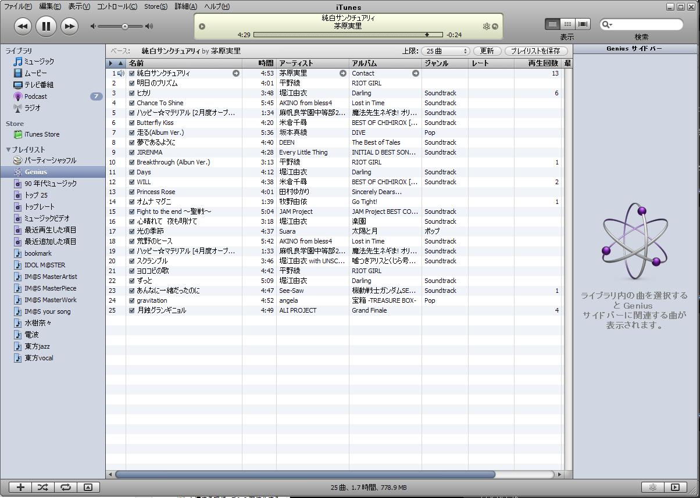Screen dimensions: 700x498
Task: Toggle repeat playback
Action: 65,488
